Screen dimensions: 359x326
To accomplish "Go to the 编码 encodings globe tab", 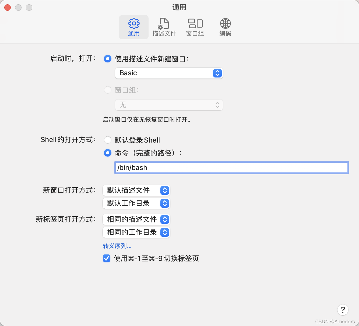I will click(x=225, y=27).
